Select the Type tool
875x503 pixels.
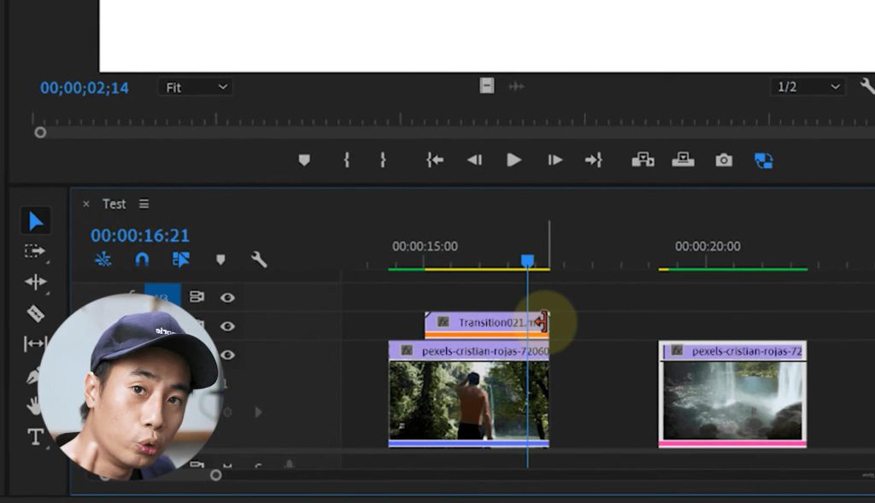point(35,437)
